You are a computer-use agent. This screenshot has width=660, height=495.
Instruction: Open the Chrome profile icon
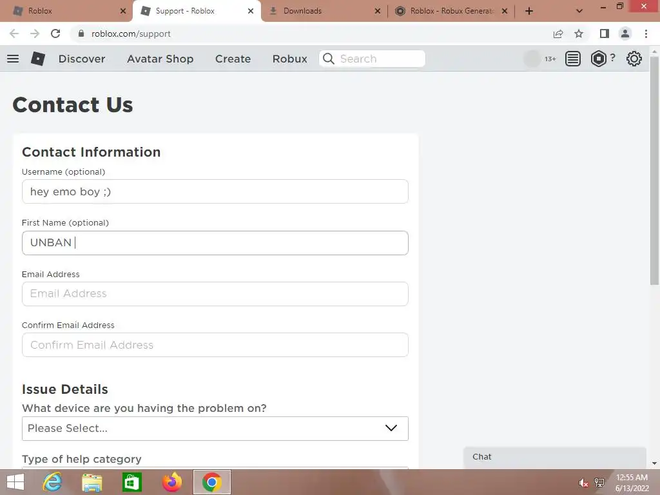[x=625, y=34]
